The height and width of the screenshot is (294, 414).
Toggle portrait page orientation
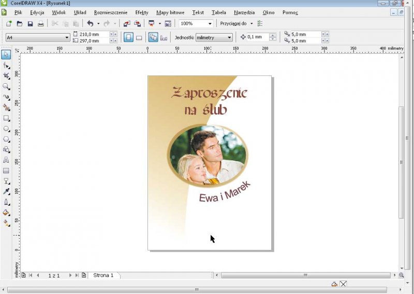[x=128, y=38]
